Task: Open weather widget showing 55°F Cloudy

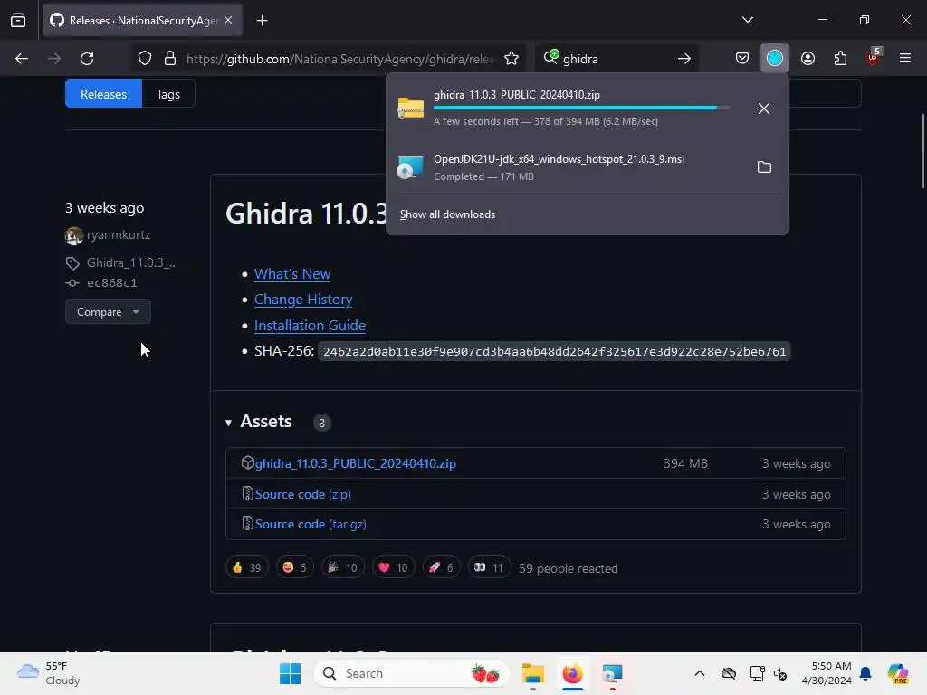Action: click(49, 673)
